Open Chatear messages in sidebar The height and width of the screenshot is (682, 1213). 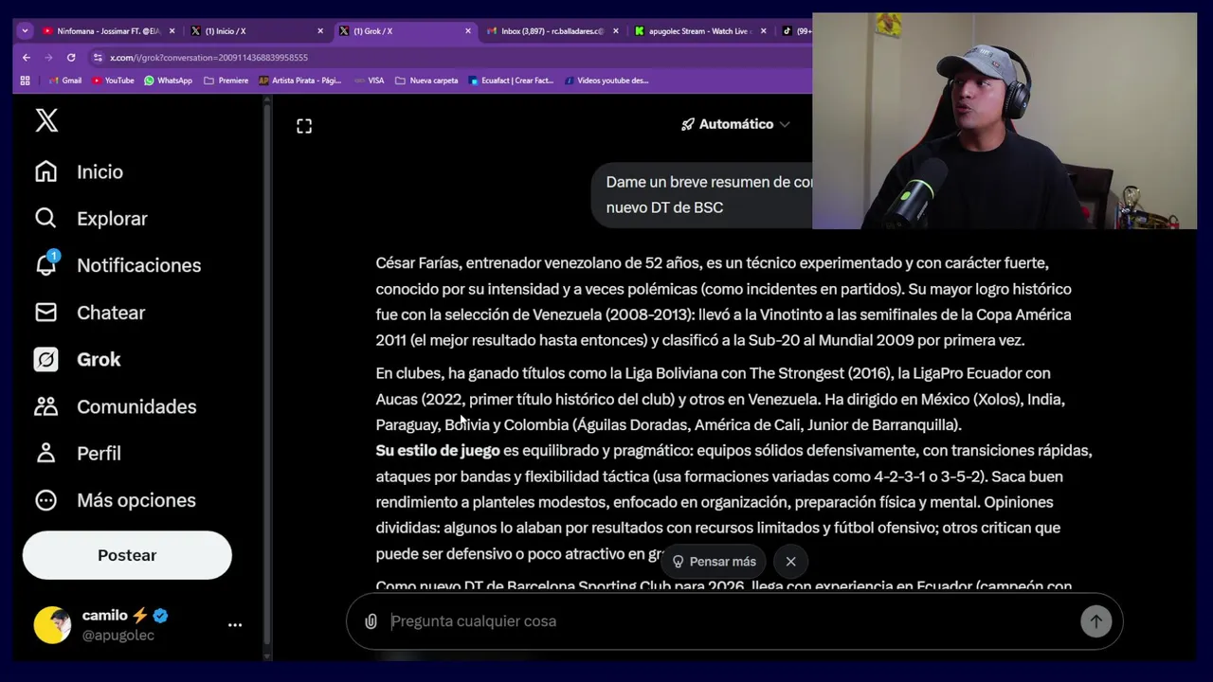90,313
